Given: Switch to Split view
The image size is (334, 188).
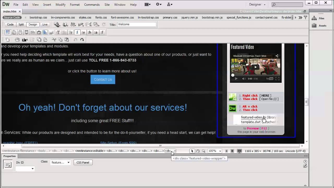Looking at the screenshot, I should click(21, 25).
